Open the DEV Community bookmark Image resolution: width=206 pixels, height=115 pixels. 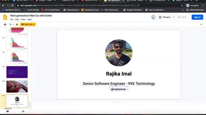click(x=110, y=10)
